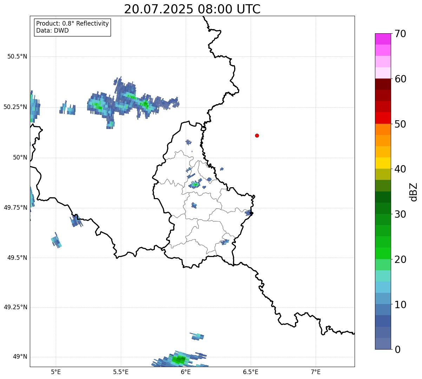The height and width of the screenshot is (379, 422).
Task: Click latitude label "50.5°N"
Action: 17,56
